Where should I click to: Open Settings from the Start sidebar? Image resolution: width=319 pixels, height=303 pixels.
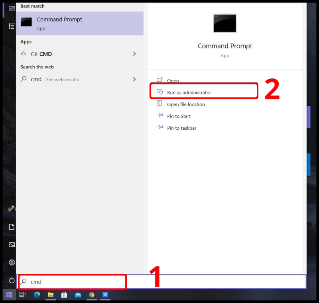(x=12, y=262)
